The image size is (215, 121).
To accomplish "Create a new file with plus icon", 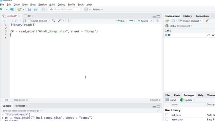I will pos(1,9).
